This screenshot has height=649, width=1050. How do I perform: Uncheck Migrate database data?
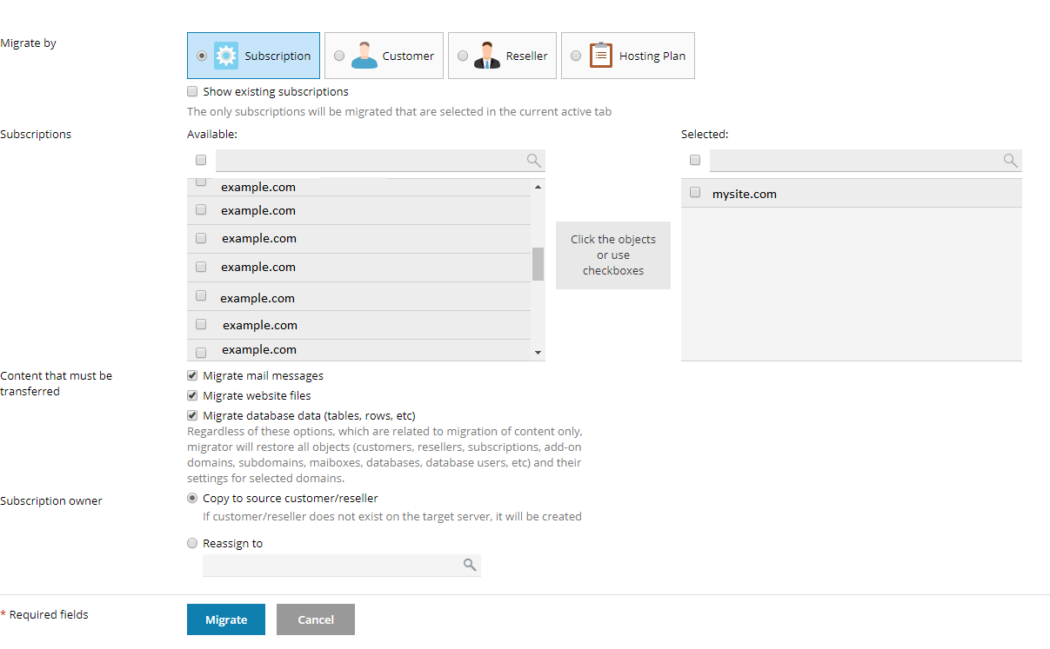pyautogui.click(x=192, y=415)
